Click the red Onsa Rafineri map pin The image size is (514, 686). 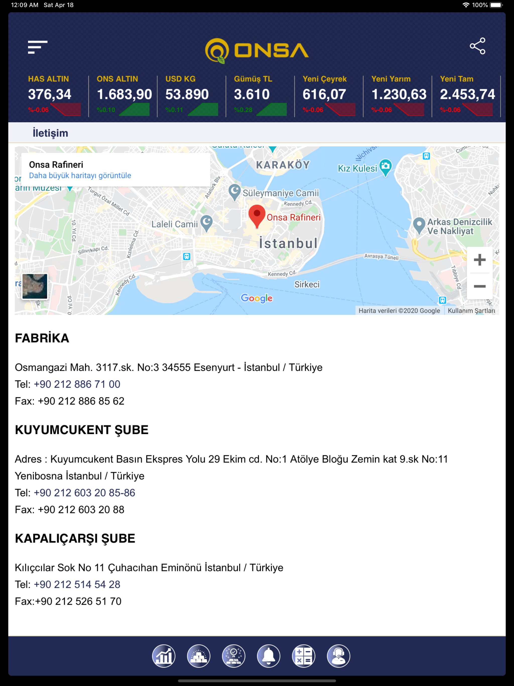[257, 216]
